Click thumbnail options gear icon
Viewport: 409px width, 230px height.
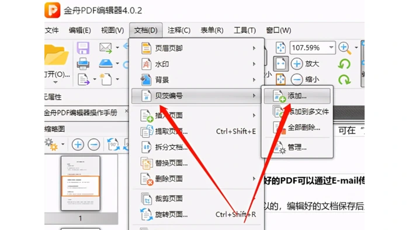[x=51, y=144]
